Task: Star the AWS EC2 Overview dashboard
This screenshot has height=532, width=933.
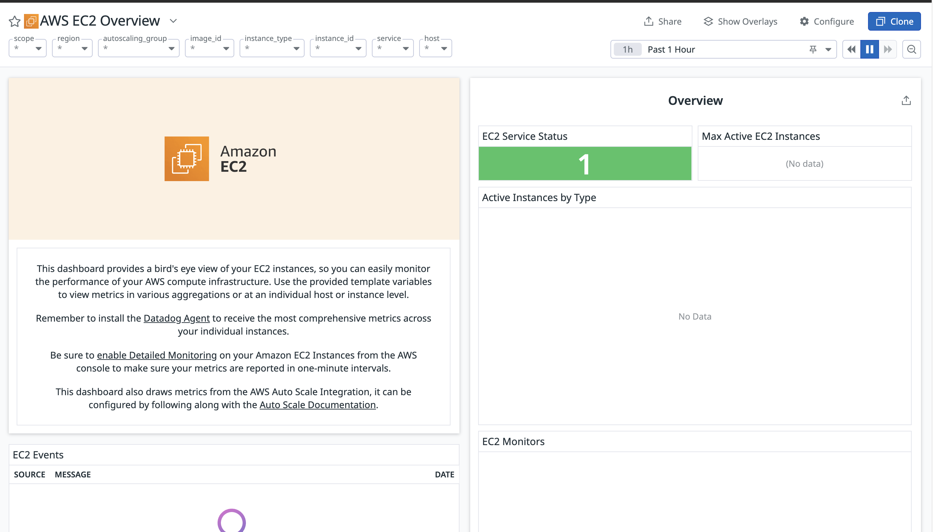Action: [x=14, y=21]
